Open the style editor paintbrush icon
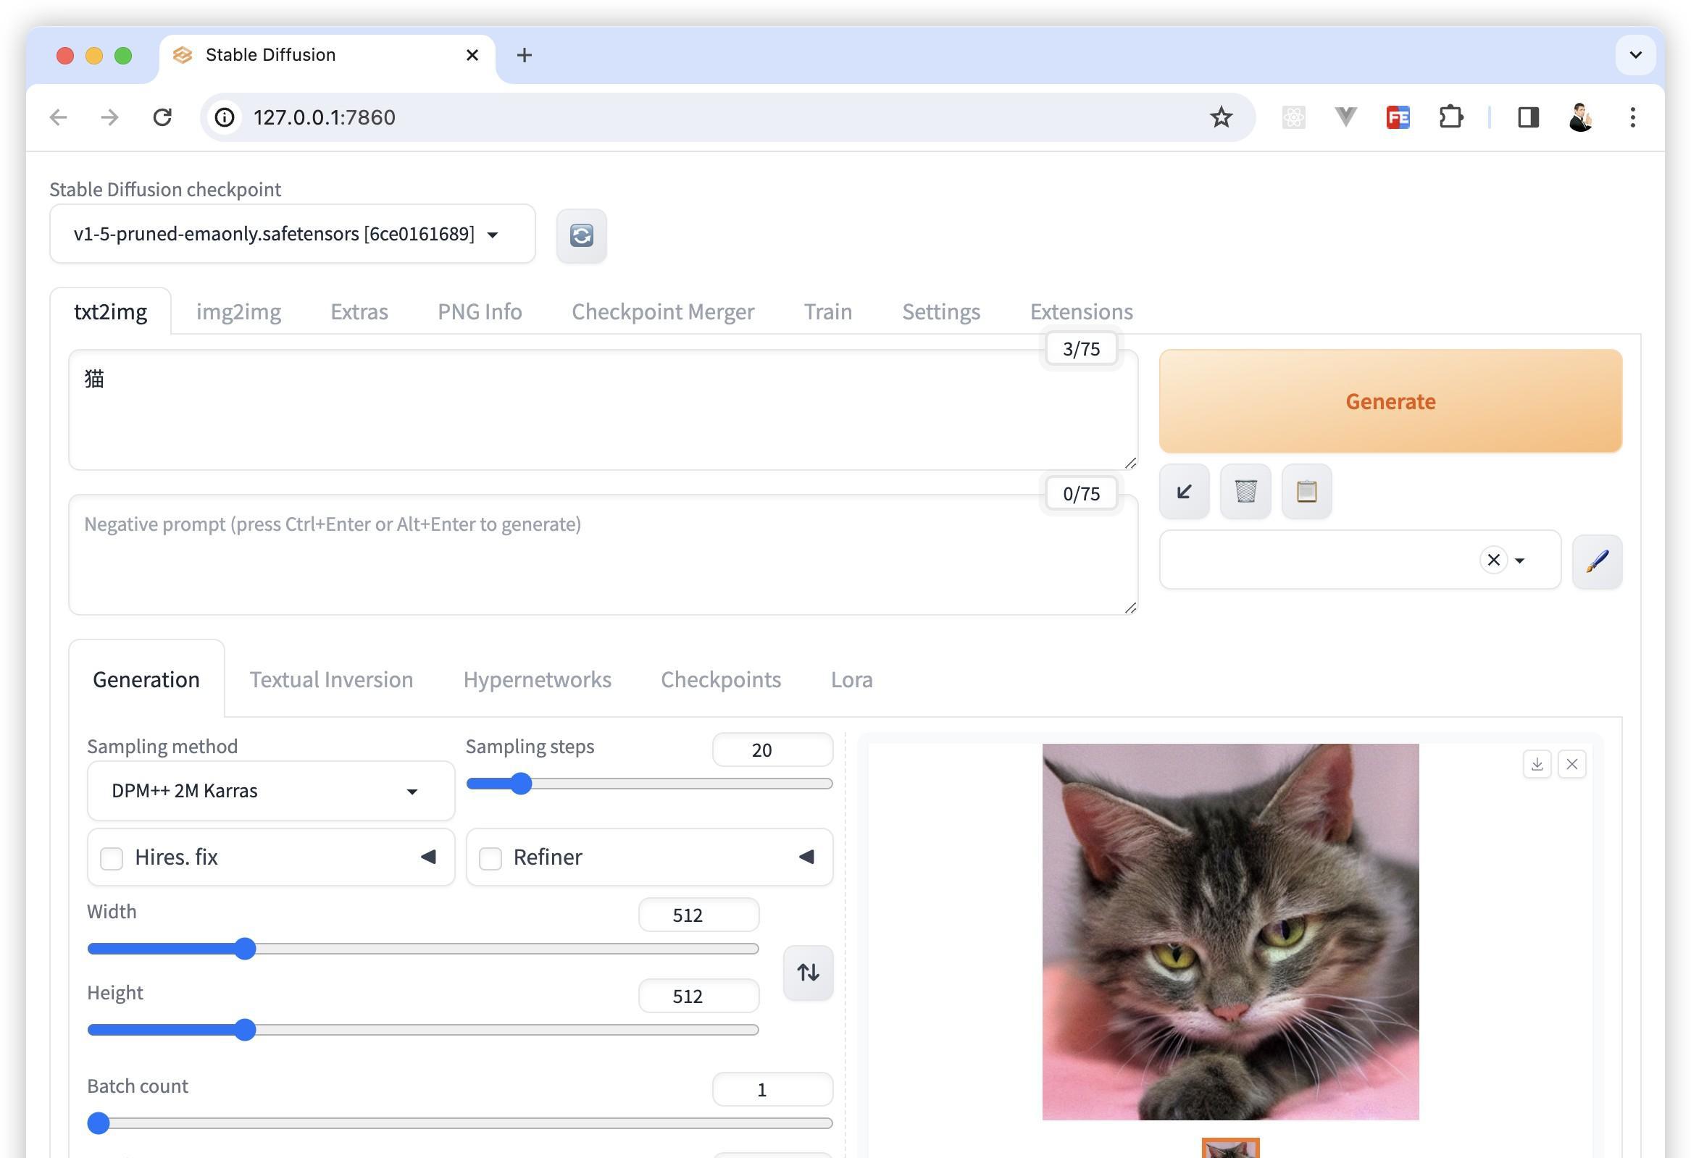Screen dimensions: 1691x1158 [x=1596, y=561]
